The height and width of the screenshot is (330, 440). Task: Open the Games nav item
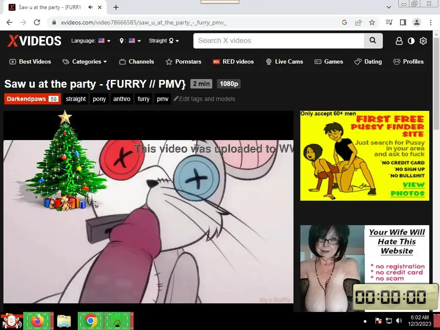click(x=329, y=62)
